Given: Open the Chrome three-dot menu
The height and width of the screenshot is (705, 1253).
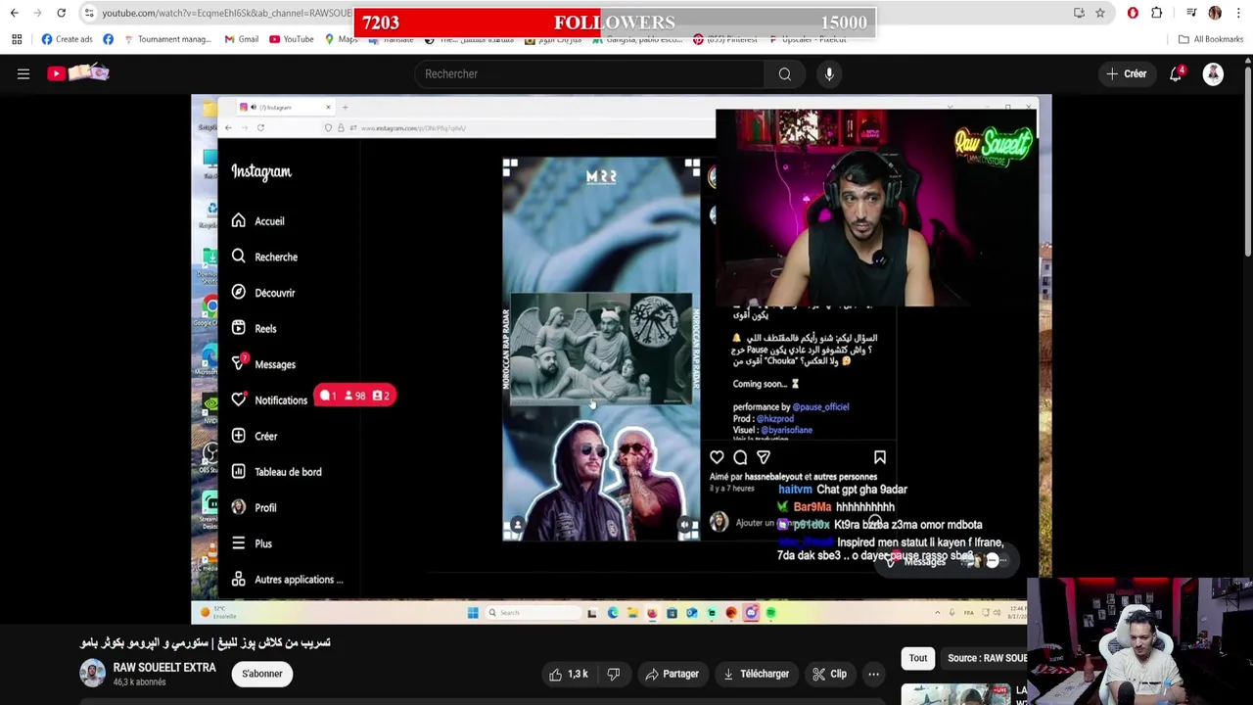Looking at the screenshot, I should 1238,13.
